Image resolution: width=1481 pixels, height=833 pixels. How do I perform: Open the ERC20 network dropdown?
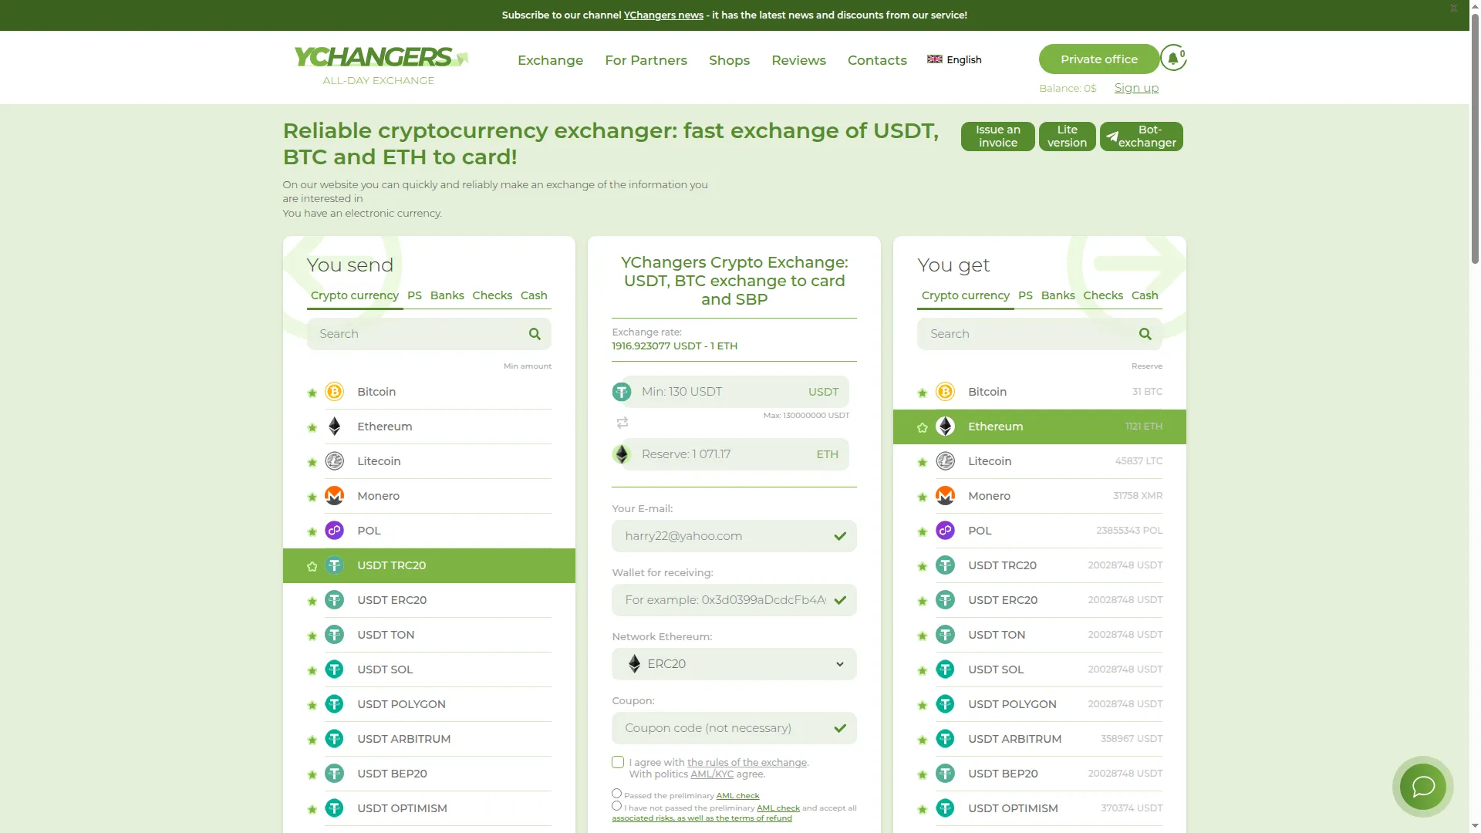(x=734, y=664)
